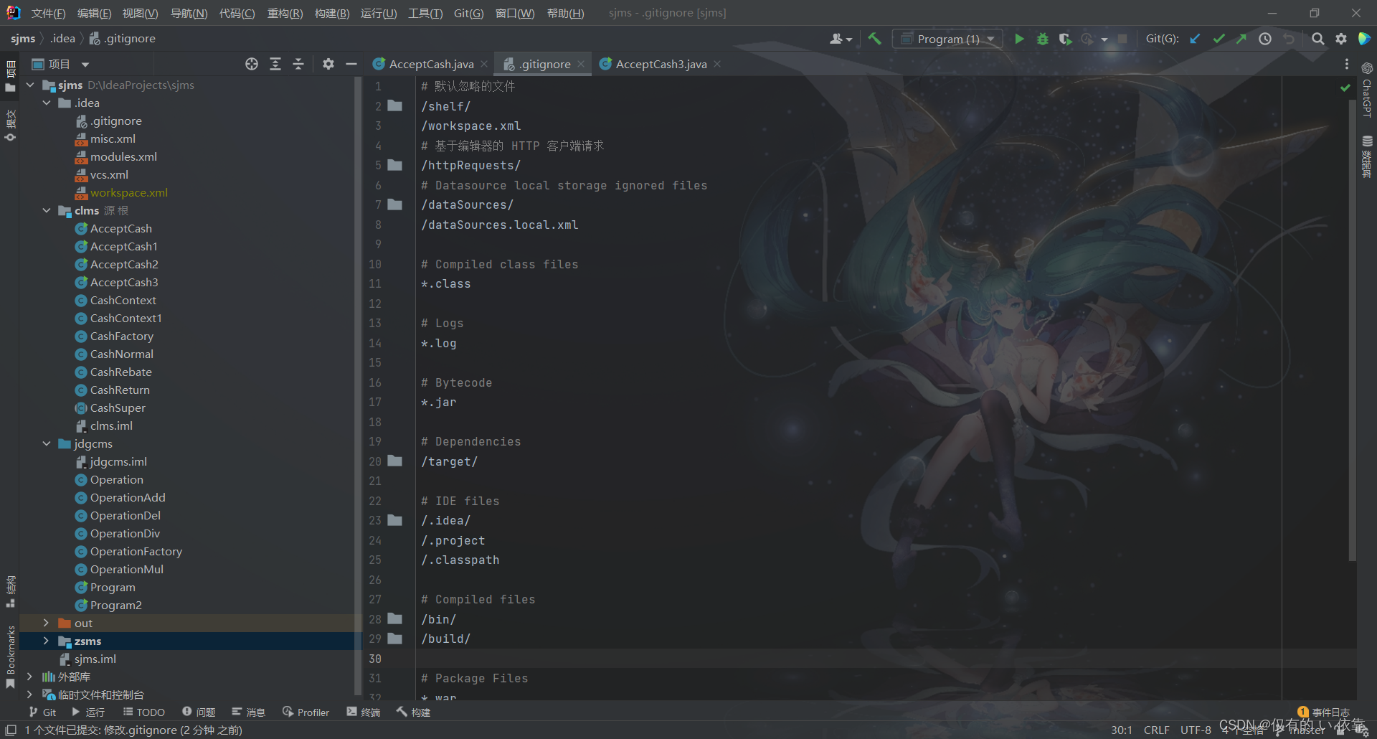
Task: Click the green Run button
Action: pyautogui.click(x=1019, y=39)
